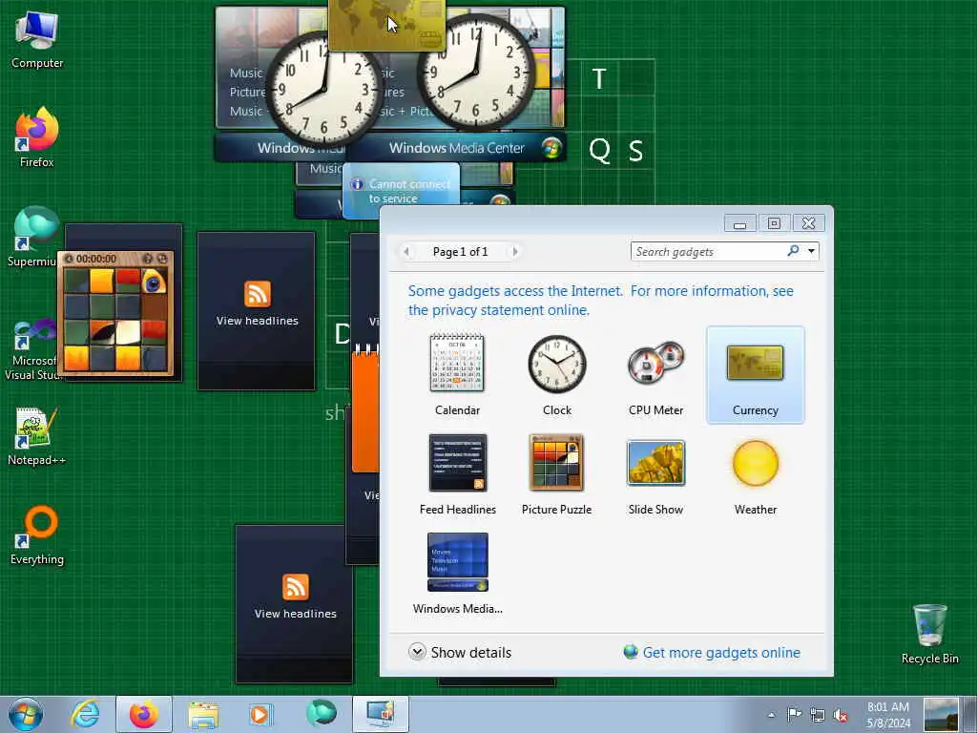Viewport: 977px width, 733px height.
Task: Click the white puzzle tile
Action: (128, 333)
